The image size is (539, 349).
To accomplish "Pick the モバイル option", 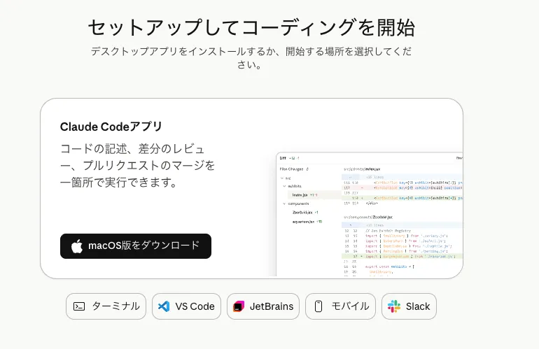I will click(x=340, y=306).
